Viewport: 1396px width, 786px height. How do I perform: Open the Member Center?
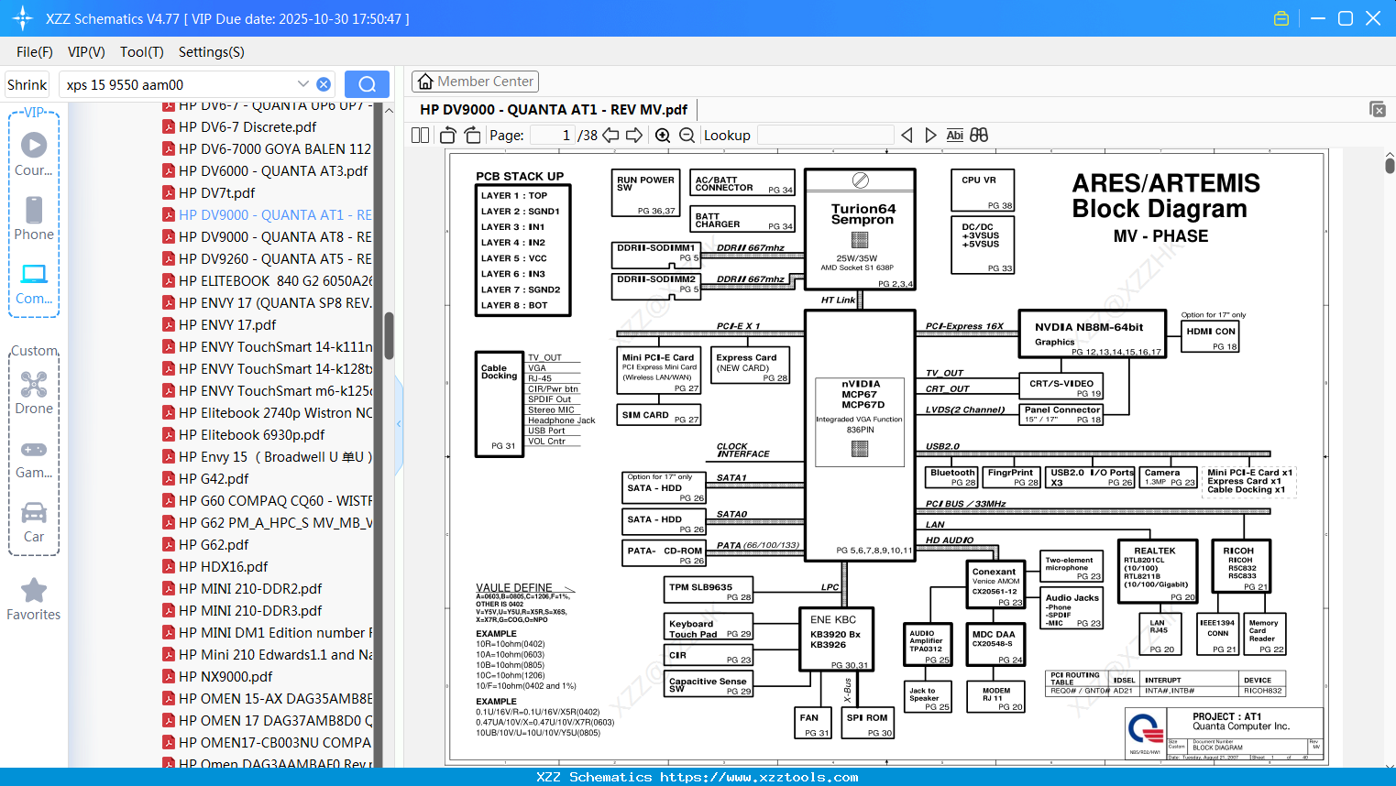tap(475, 82)
